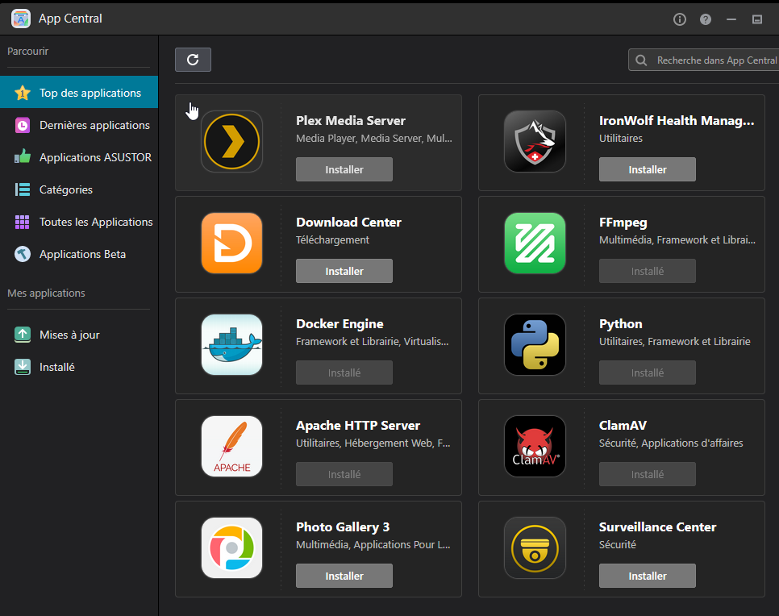Click the Apache feather icon
This screenshot has width=779, height=616.
pos(231,446)
